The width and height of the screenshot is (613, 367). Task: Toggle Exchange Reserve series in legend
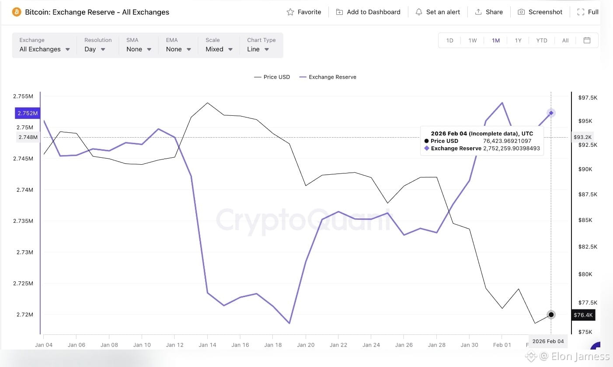click(327, 77)
